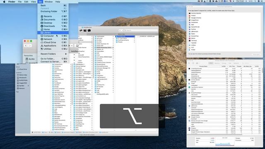Sort by CPU Time column header
Image resolution: width=265 pixels, height=149 pixels.
click(232, 66)
